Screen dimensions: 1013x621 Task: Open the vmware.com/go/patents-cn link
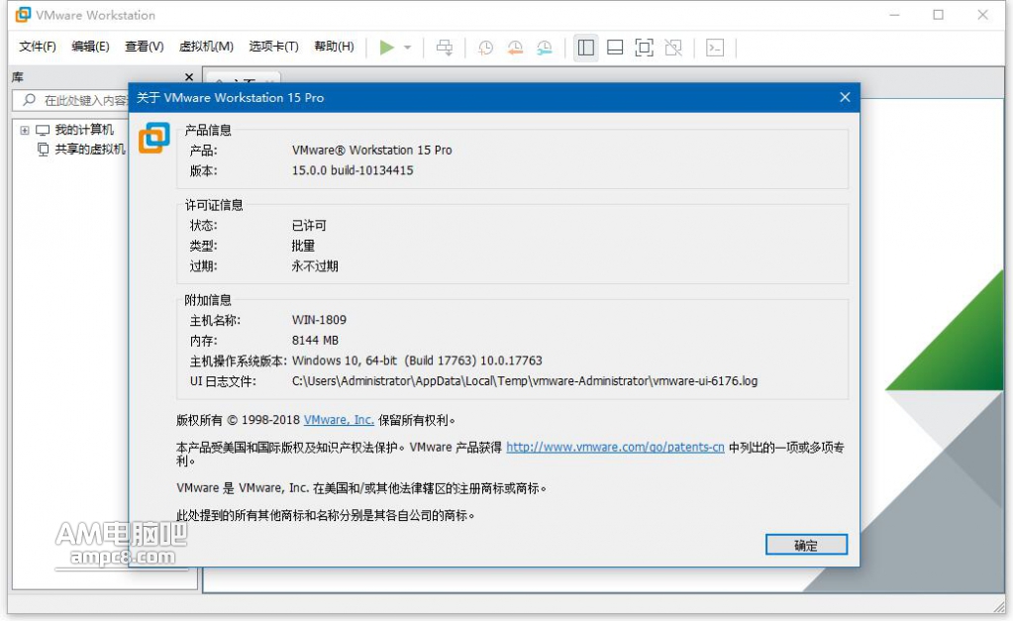[615, 447]
